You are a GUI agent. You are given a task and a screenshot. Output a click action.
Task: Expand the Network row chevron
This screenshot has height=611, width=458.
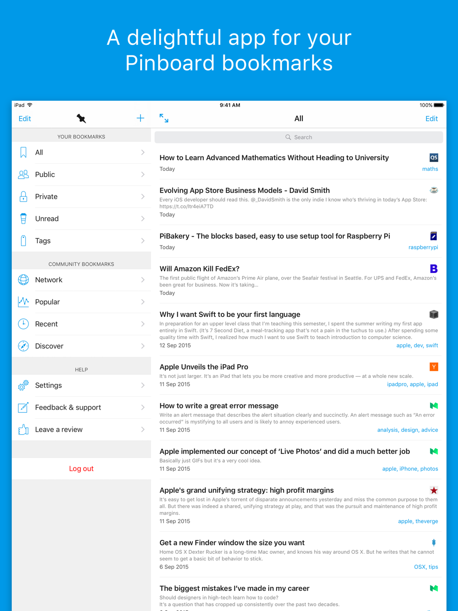click(x=143, y=280)
